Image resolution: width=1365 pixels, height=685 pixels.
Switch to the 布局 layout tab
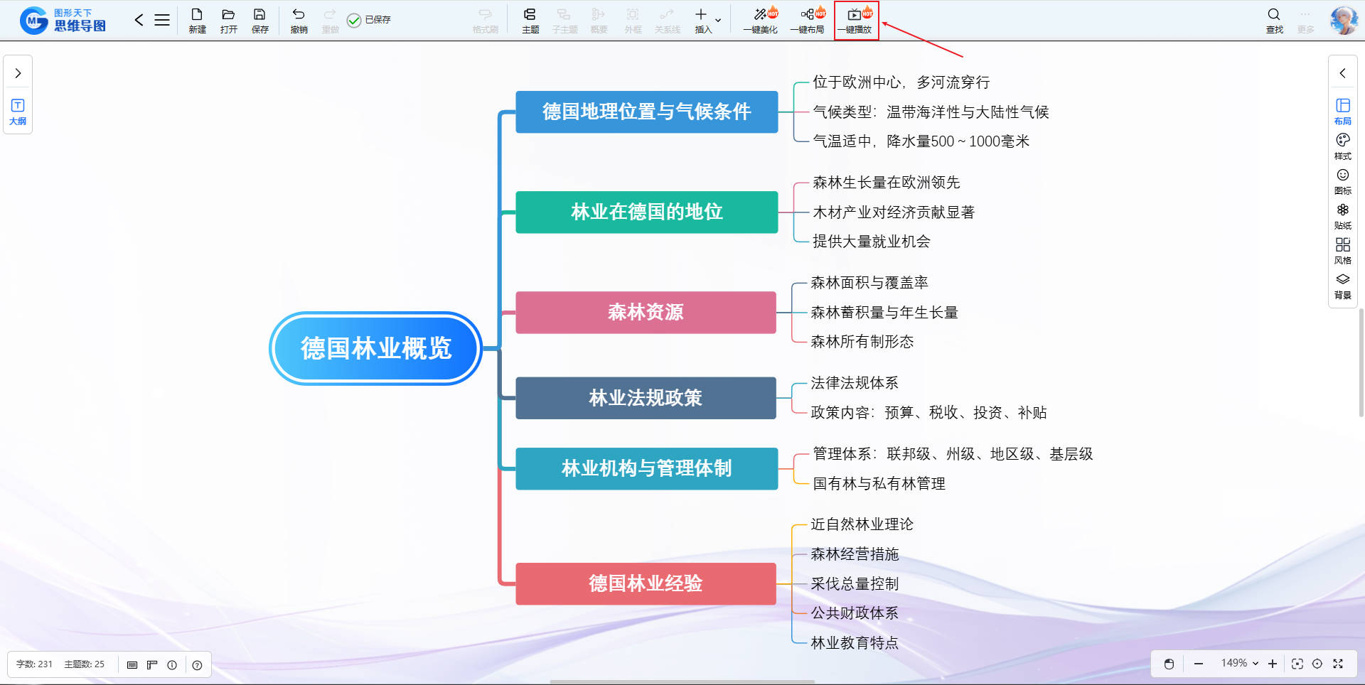coord(1342,110)
